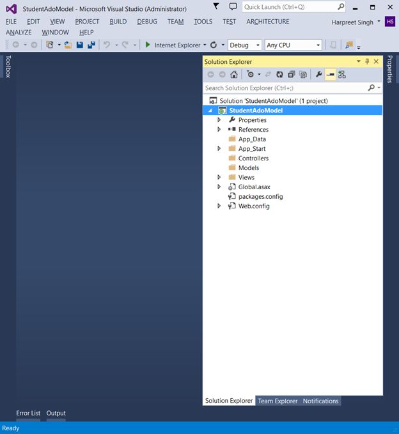
Task: Expand the App_Start folder
Action: click(219, 148)
